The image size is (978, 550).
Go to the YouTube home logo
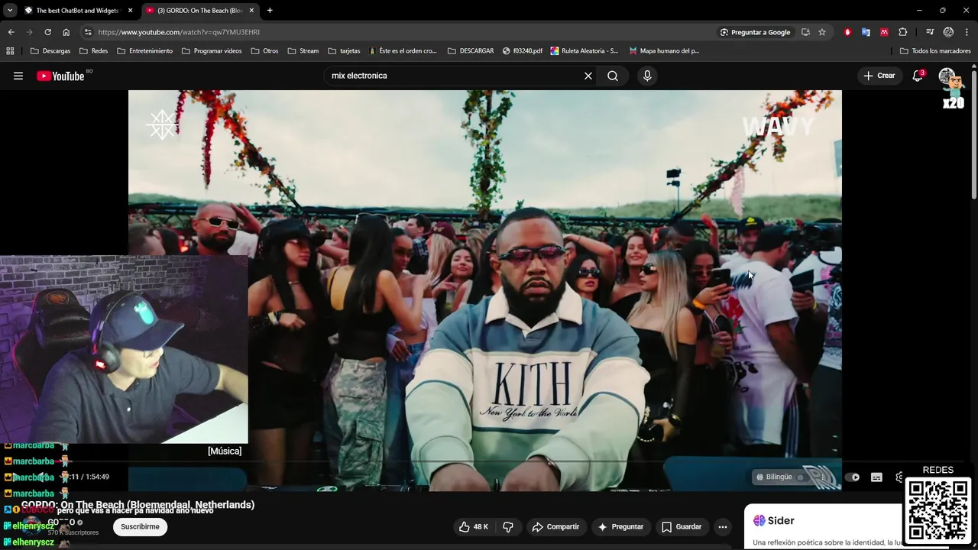pos(60,76)
